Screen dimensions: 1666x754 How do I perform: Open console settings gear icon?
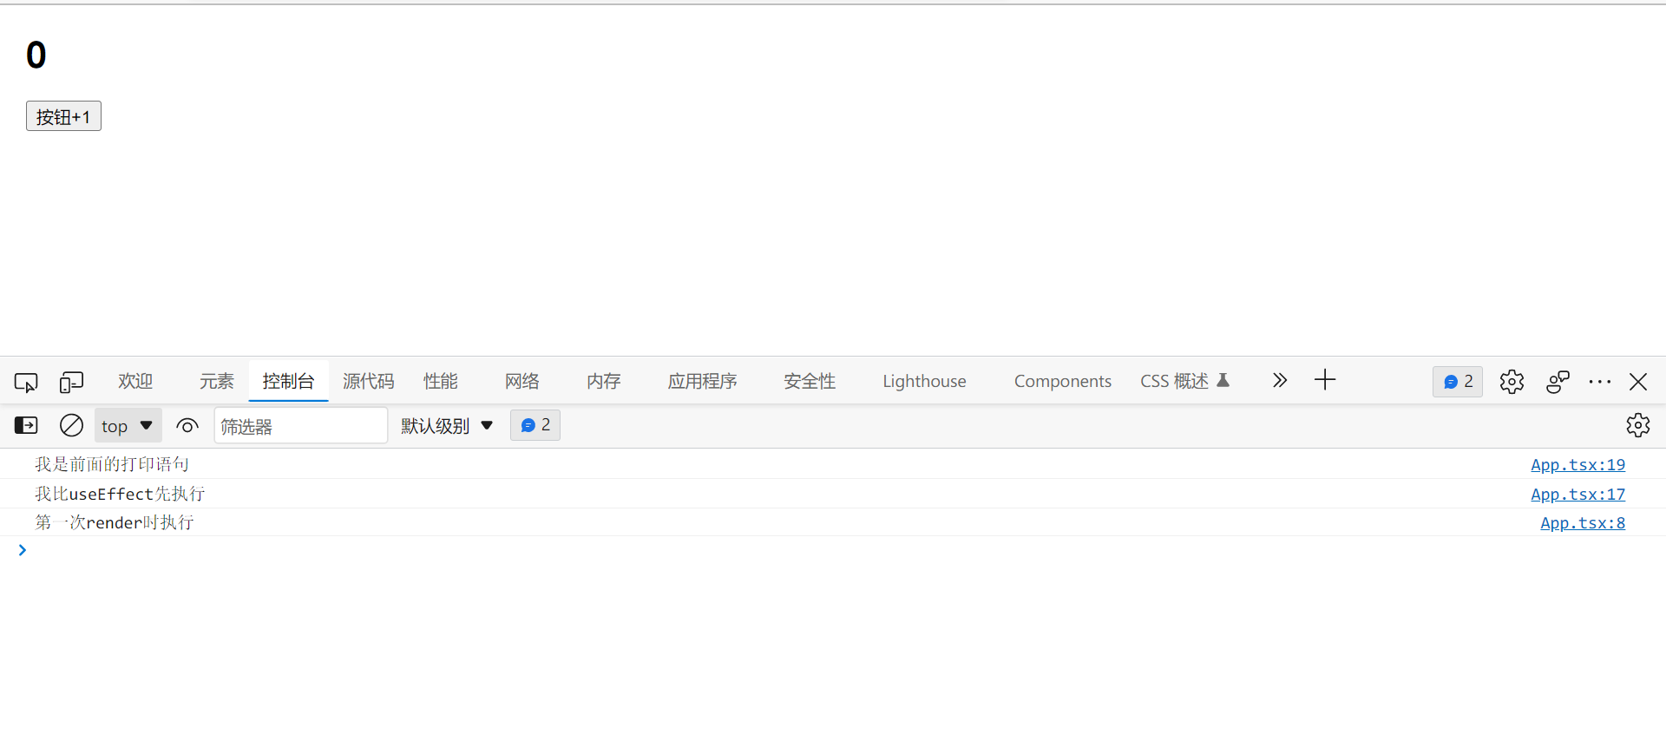1638,425
